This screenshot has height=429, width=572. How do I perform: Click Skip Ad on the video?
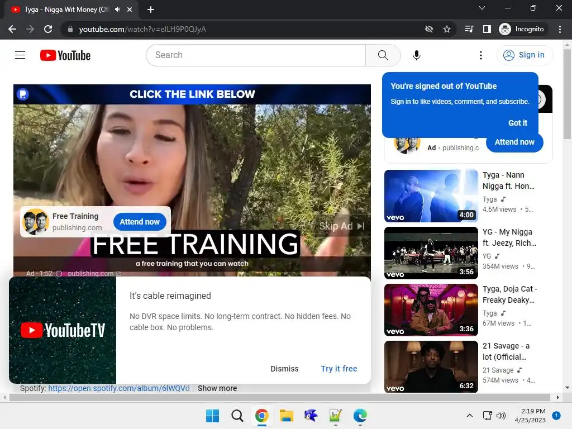pyautogui.click(x=342, y=226)
